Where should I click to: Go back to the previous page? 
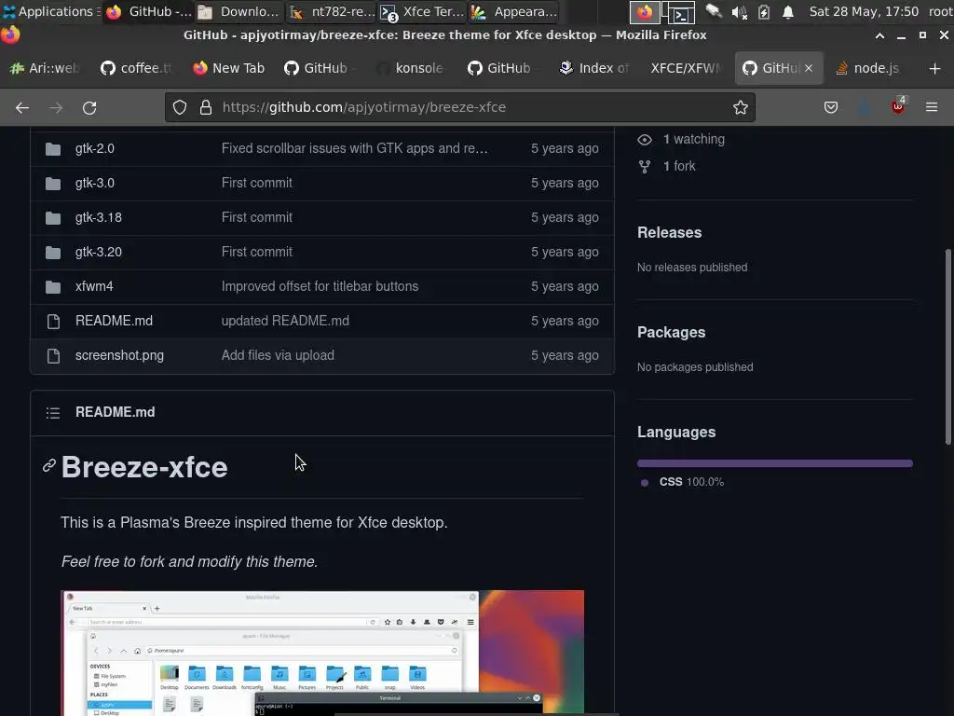(x=22, y=108)
